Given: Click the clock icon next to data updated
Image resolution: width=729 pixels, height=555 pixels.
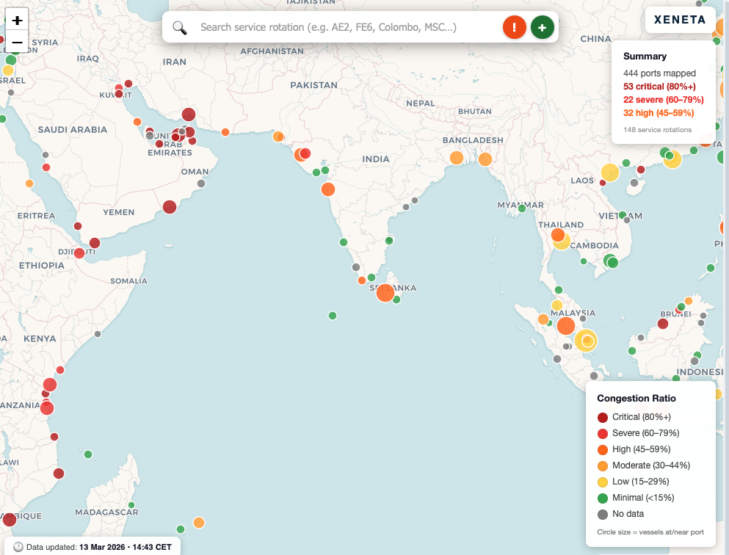Looking at the screenshot, I should coord(17,546).
